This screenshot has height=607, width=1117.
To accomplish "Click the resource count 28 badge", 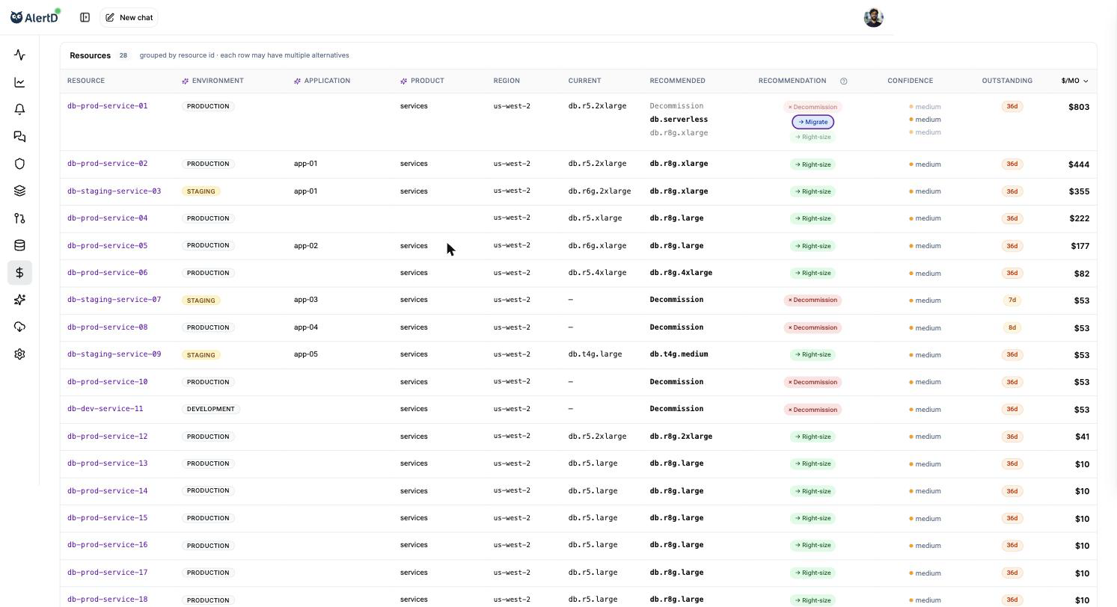I will tap(123, 55).
